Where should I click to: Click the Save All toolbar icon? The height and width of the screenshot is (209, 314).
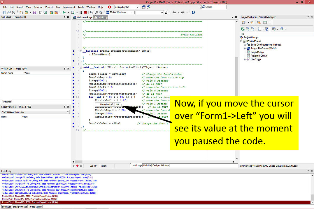(x=41, y=12)
